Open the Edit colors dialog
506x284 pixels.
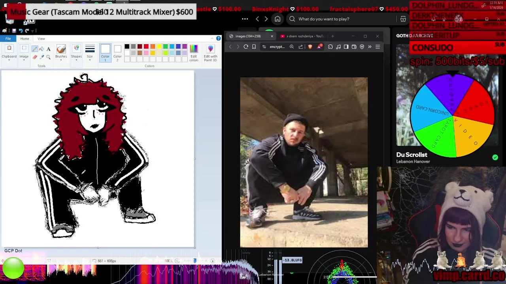(194, 53)
